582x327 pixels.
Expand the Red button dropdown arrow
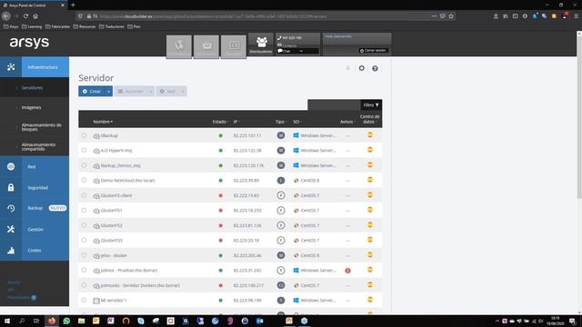[183, 91]
